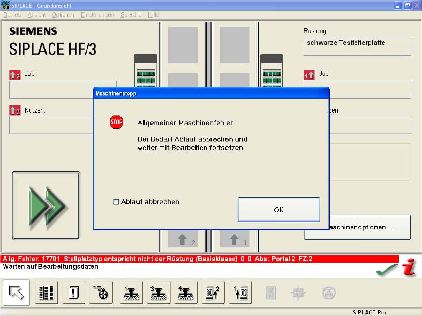Screen dimensions: 422x316
Task: Click the green double-arrow start button
Action: 46,206
